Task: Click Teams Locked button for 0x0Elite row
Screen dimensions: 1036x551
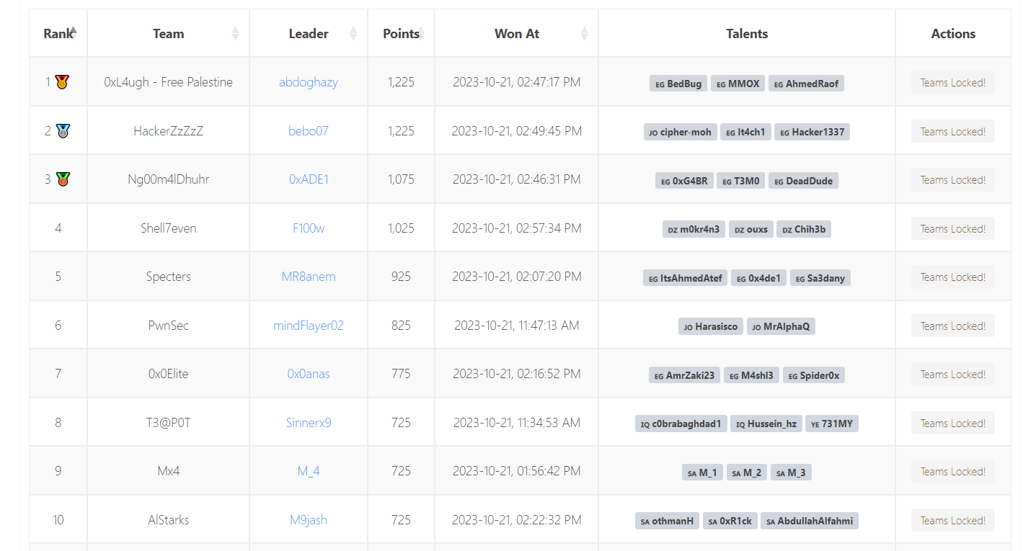Action: (952, 375)
